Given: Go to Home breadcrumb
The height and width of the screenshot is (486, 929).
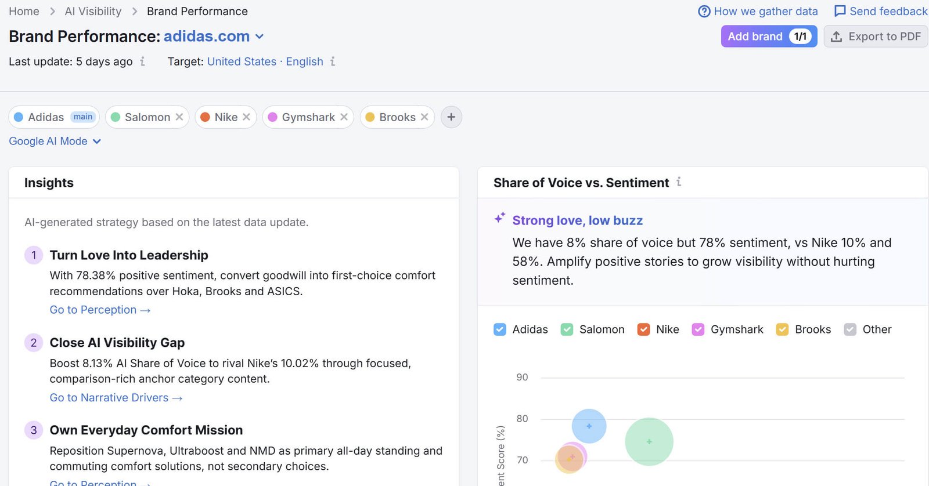Looking at the screenshot, I should (24, 11).
